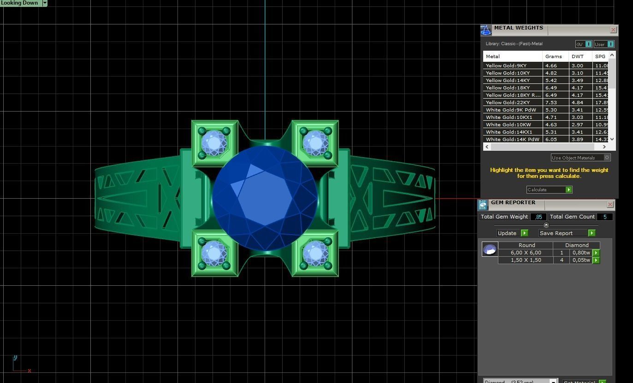Toggle the GV library switch
The image size is (633, 383).
tap(584, 44)
